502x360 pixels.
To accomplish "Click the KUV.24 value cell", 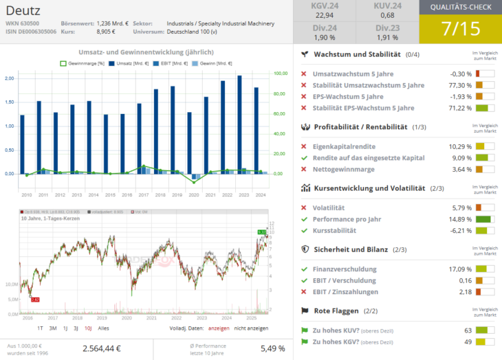I will click(387, 11).
